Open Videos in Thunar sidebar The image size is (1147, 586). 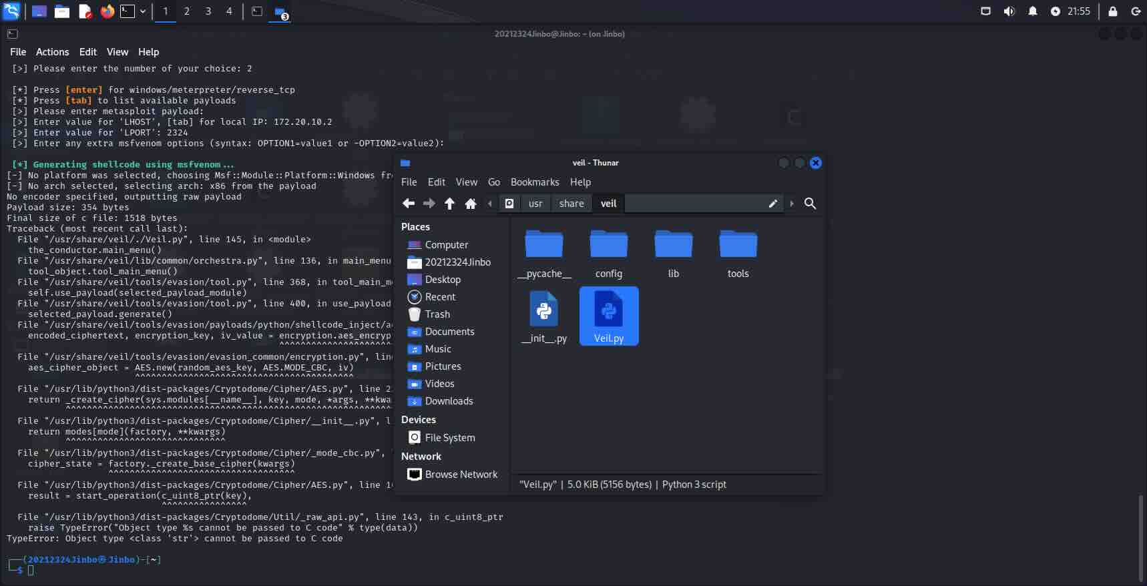pos(431,384)
